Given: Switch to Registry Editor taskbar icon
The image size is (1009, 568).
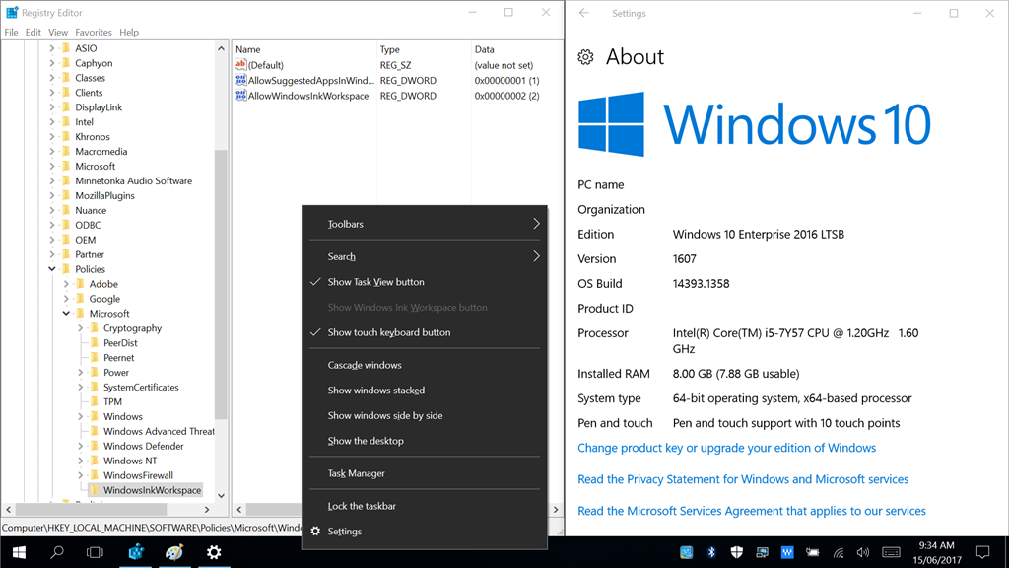Looking at the screenshot, I should coord(136,552).
